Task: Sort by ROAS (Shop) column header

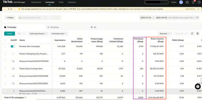Action: click(x=178, y=40)
